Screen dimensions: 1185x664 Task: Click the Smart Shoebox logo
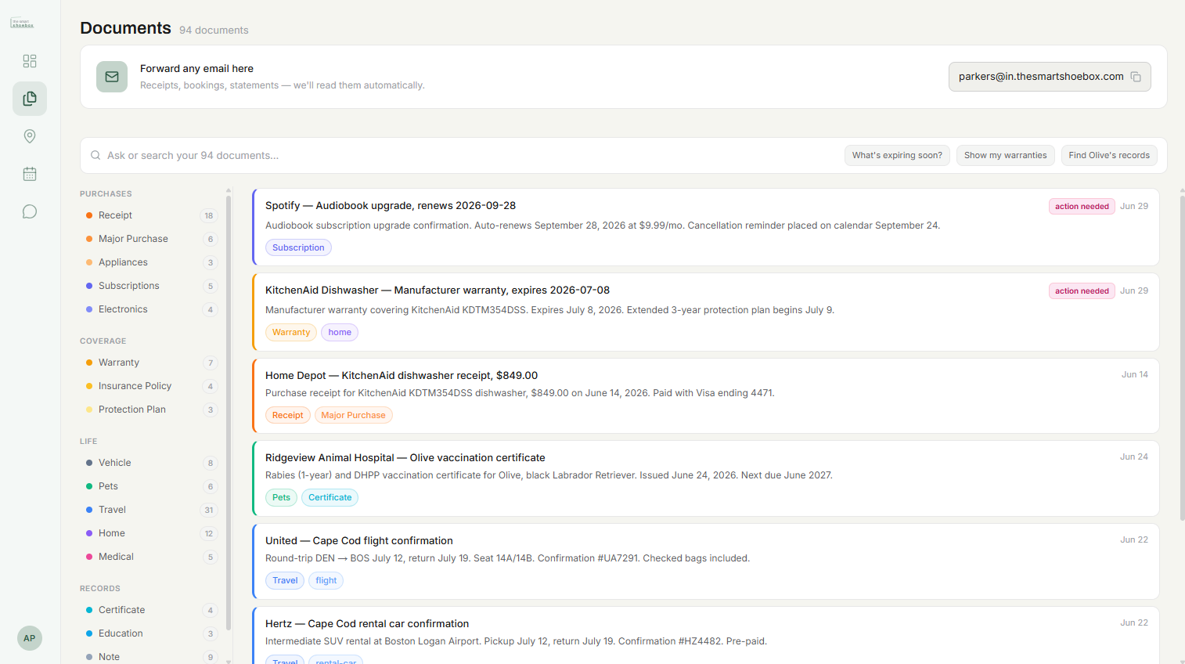[x=23, y=23]
